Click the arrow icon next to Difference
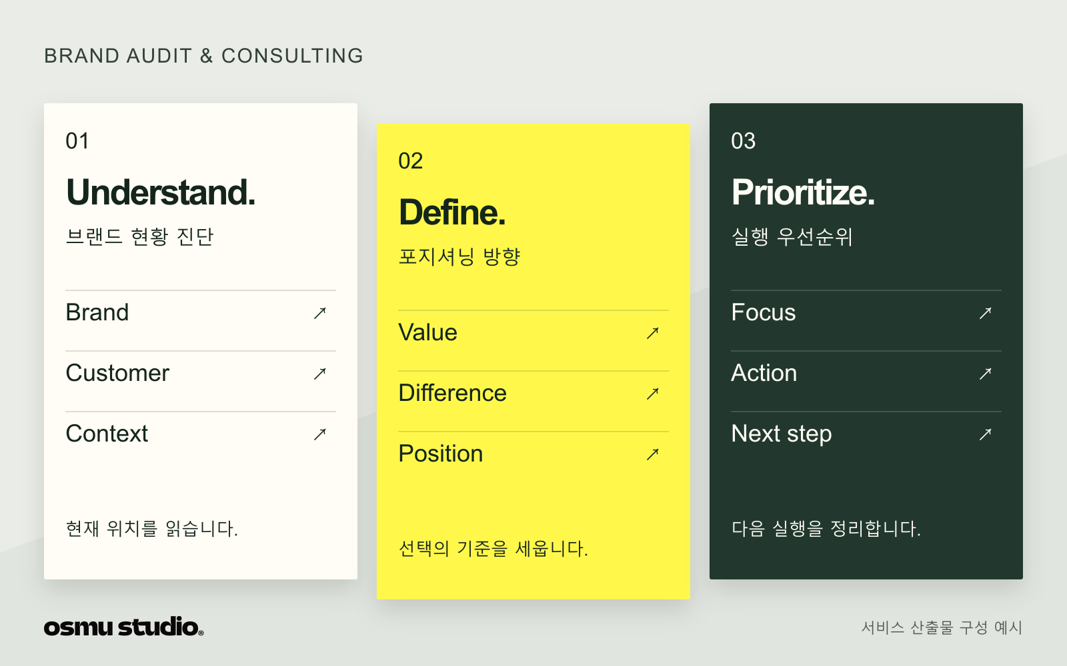This screenshot has height=666, width=1067. coord(653,394)
